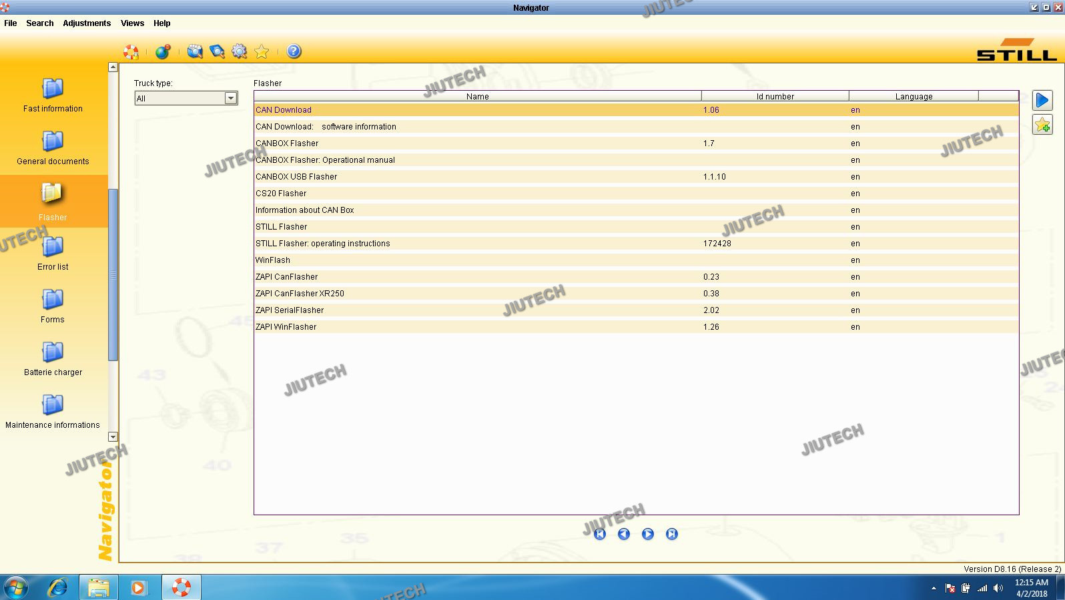Sort by the Language column header
This screenshot has height=600, width=1065.
coord(914,96)
